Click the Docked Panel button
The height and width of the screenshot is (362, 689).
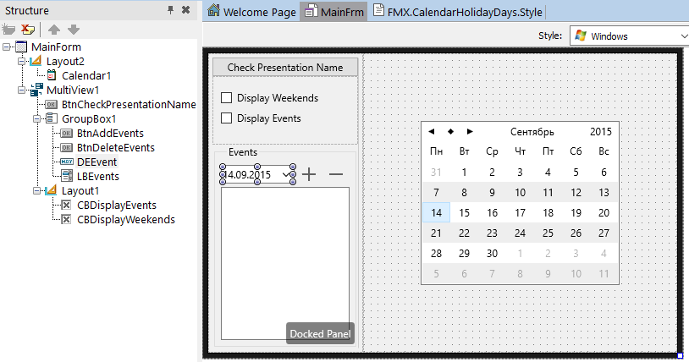320,334
